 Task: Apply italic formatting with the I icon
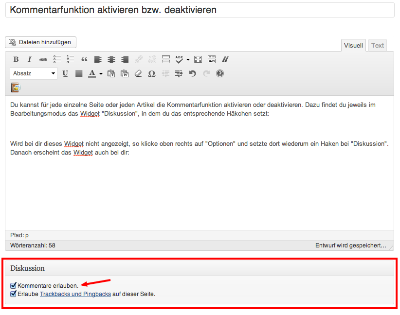coord(29,59)
